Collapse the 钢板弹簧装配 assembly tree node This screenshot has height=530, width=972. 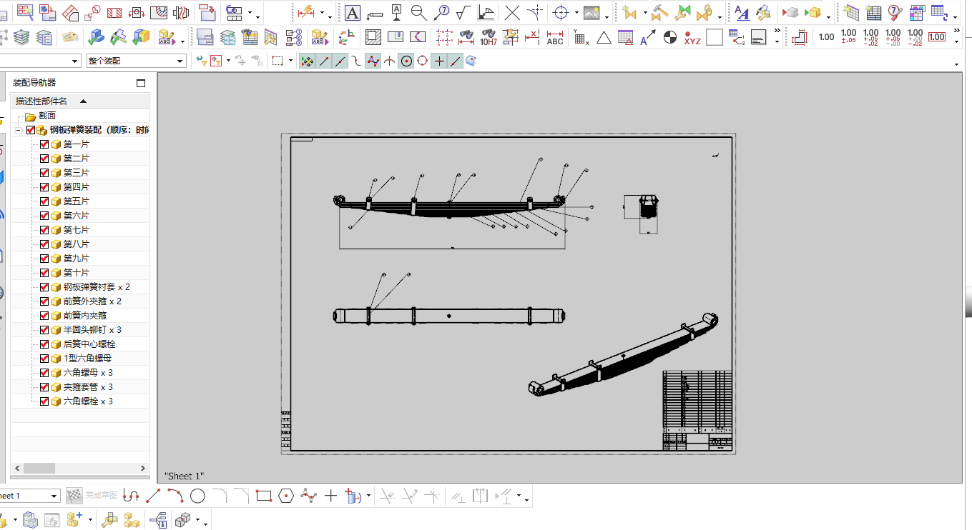pyautogui.click(x=18, y=130)
